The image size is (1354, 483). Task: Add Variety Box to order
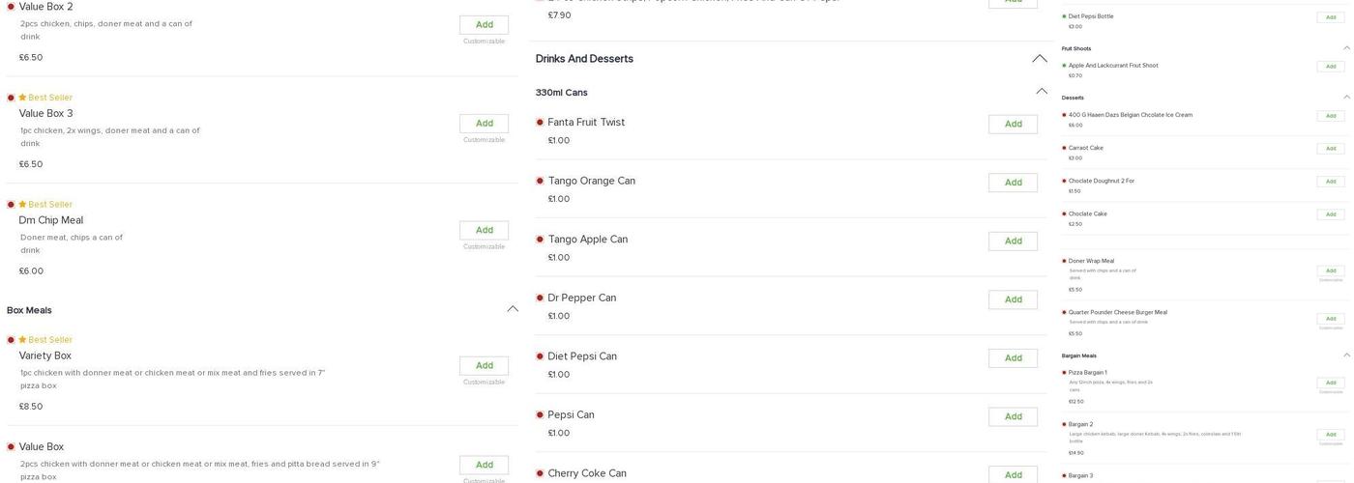point(484,366)
